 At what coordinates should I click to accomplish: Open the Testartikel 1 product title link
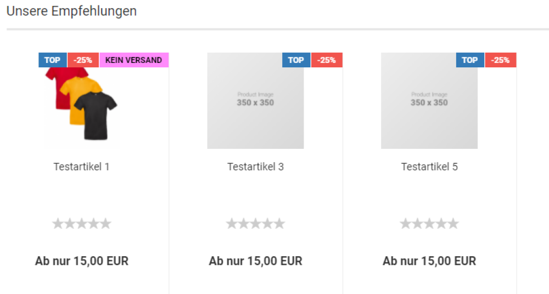(82, 166)
